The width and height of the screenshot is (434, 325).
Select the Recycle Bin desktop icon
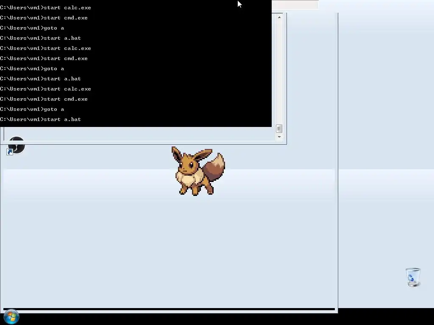(x=413, y=277)
